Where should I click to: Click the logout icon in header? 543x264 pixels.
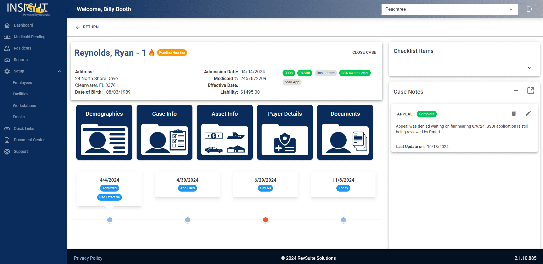point(529,9)
